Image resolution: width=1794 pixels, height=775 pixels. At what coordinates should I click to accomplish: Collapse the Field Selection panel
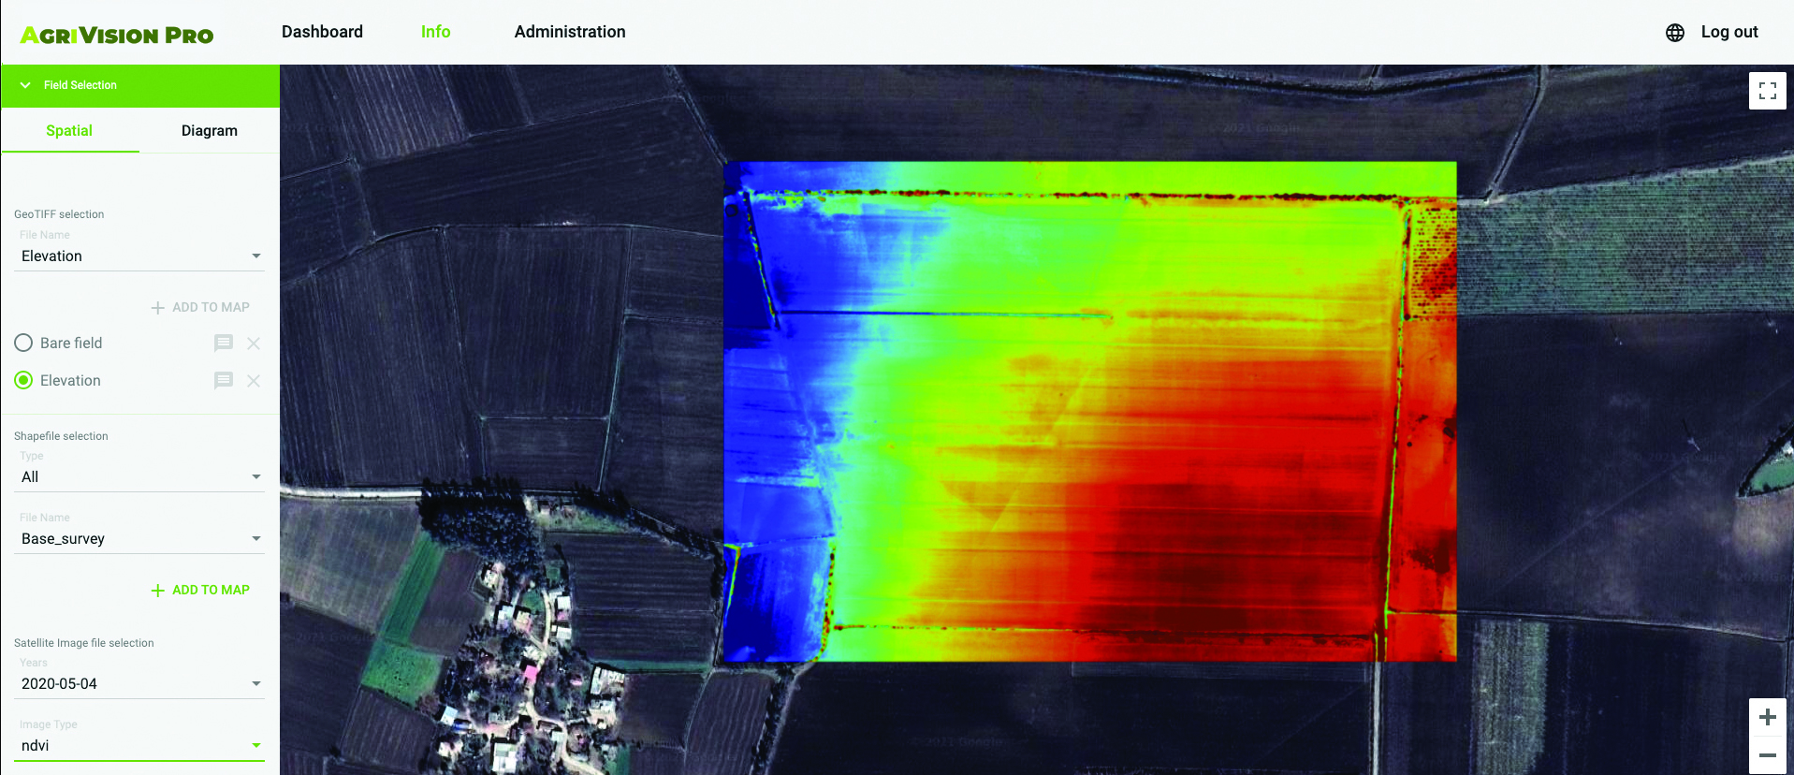26,85
